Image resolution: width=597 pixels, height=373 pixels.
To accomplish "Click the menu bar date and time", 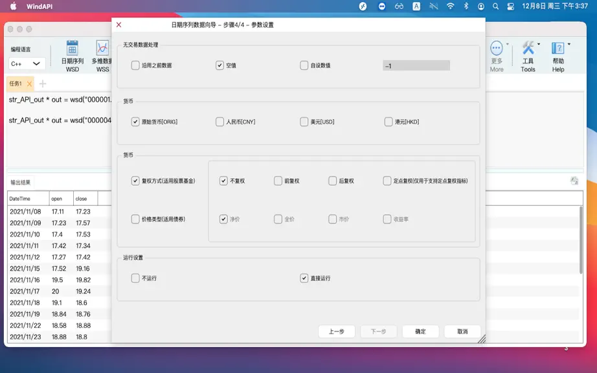I will (x=555, y=6).
